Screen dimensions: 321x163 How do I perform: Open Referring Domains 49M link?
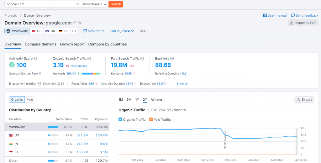tap(183, 74)
